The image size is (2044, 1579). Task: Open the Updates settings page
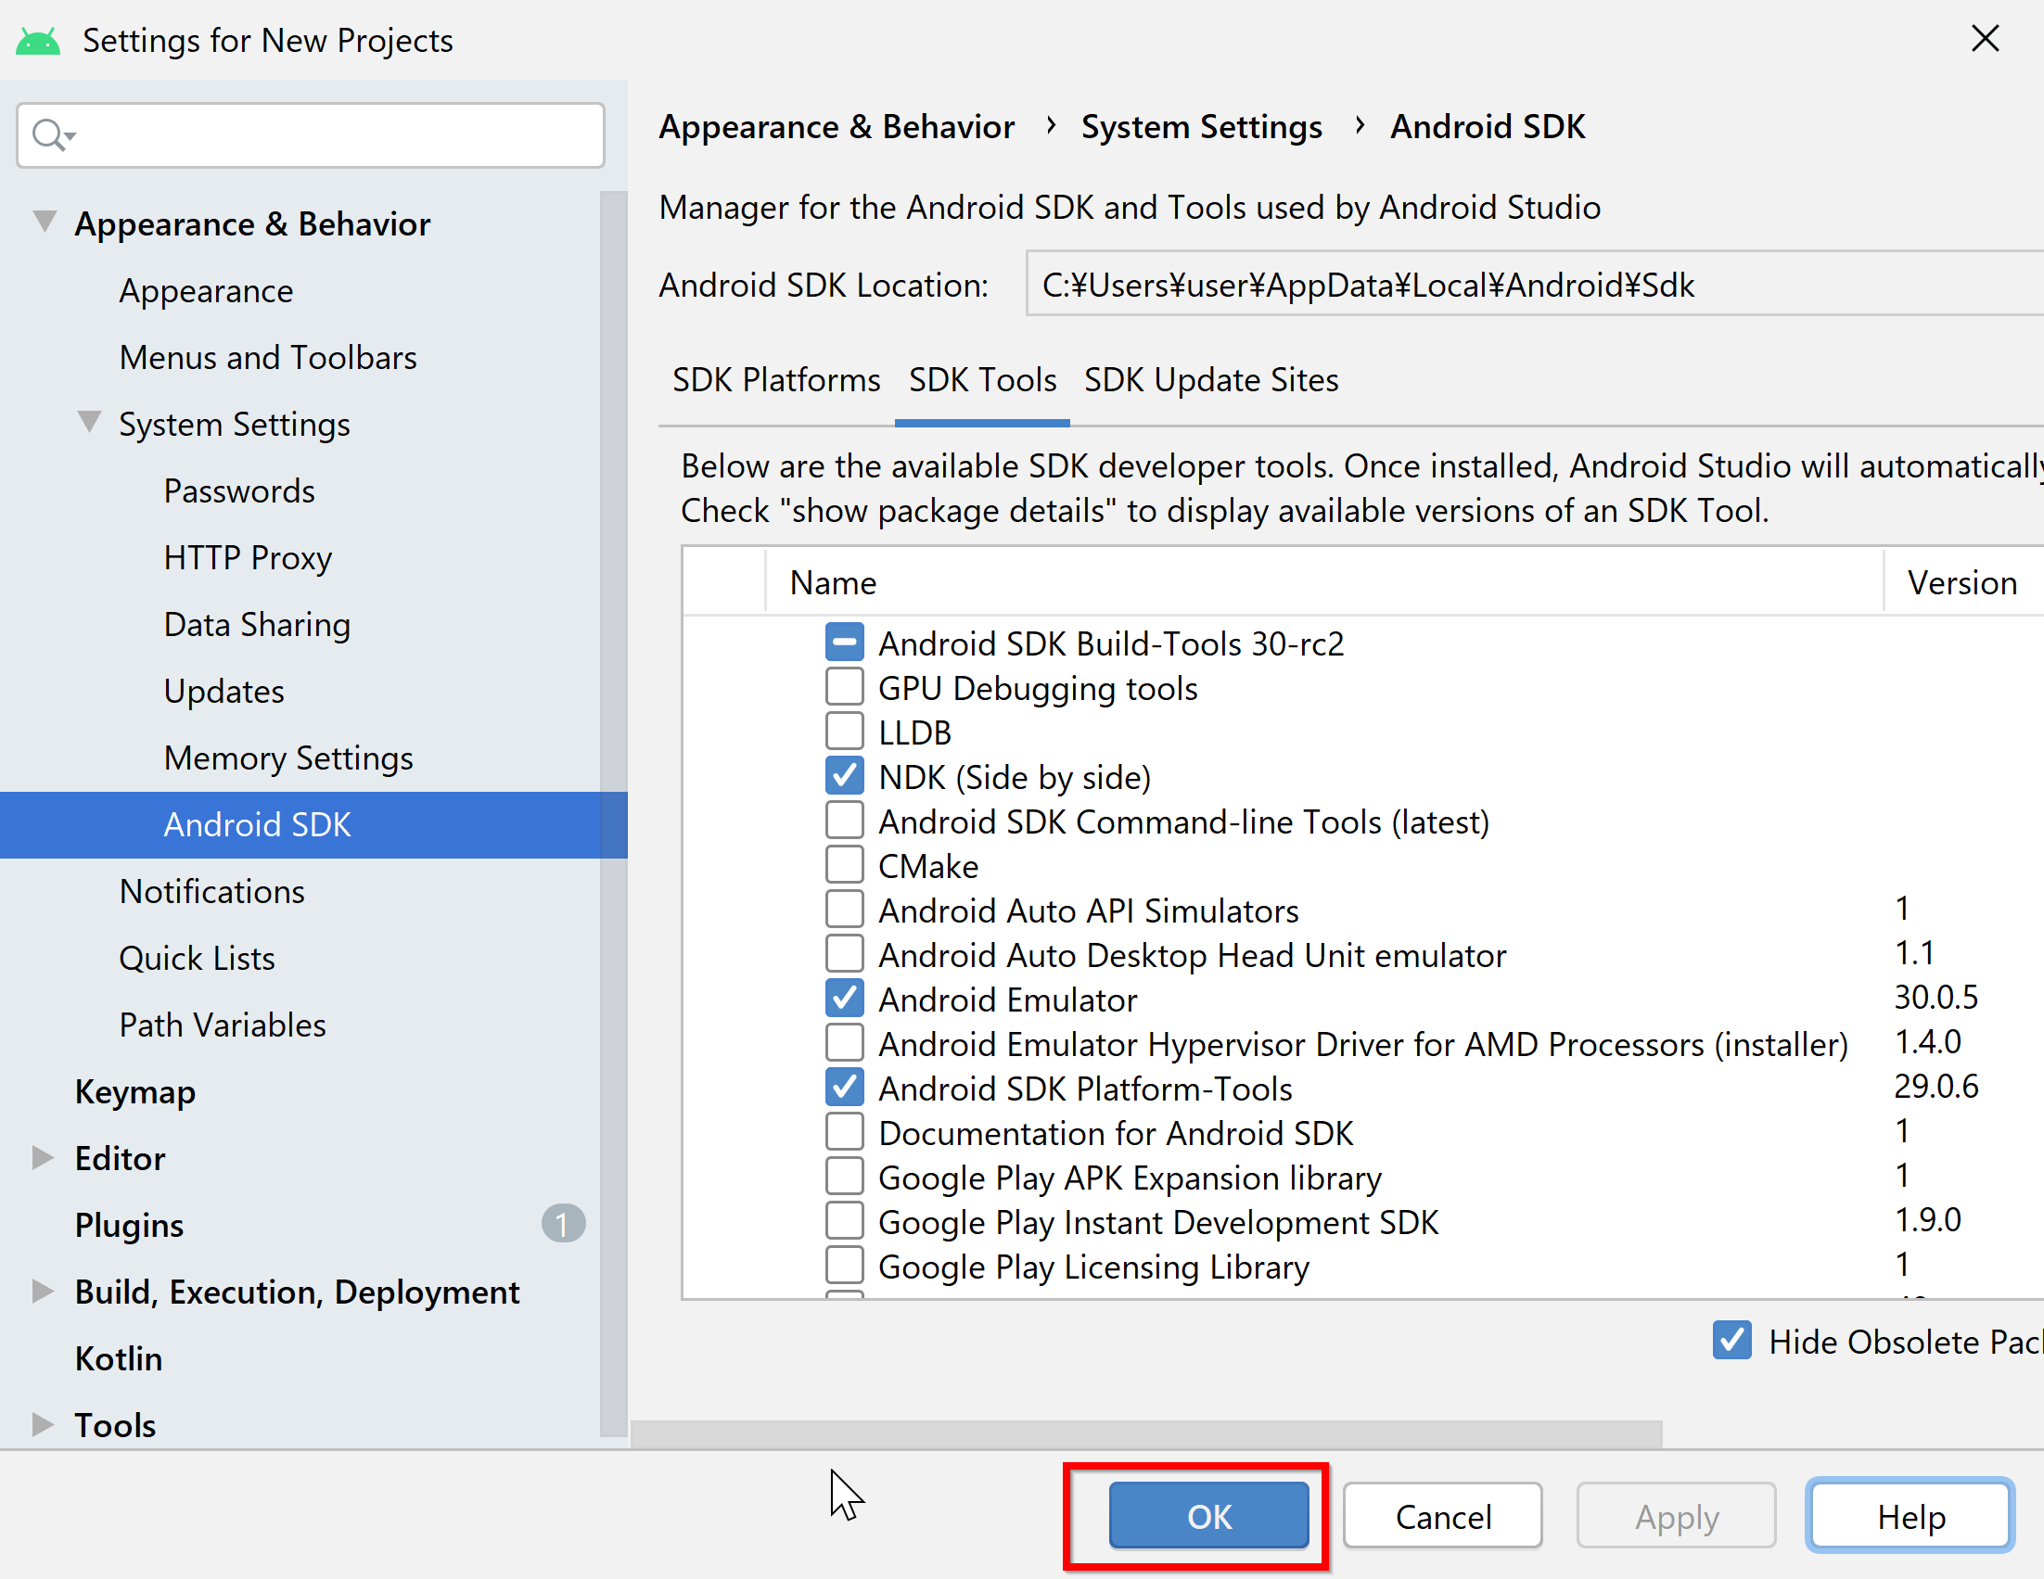[224, 692]
